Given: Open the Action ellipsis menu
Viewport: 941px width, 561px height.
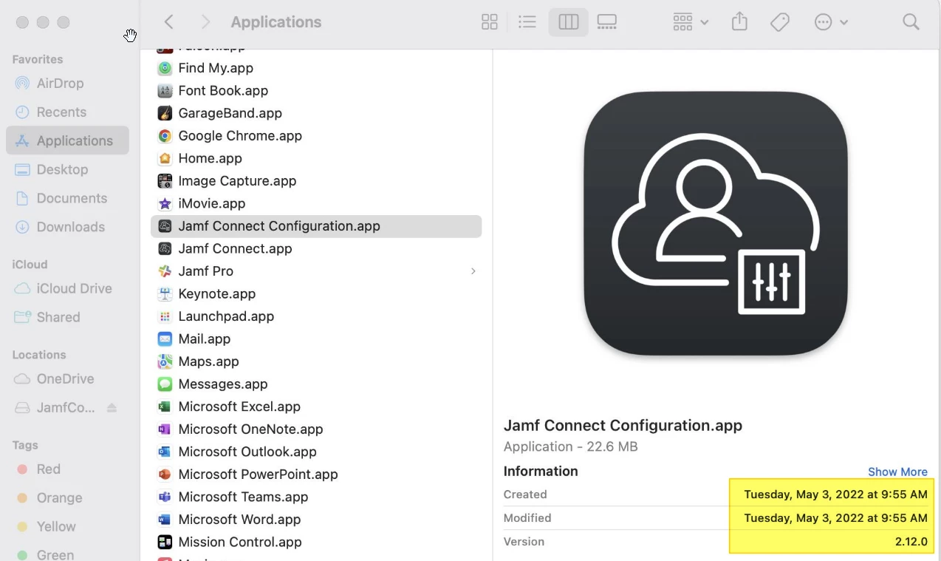Looking at the screenshot, I should pos(831,22).
